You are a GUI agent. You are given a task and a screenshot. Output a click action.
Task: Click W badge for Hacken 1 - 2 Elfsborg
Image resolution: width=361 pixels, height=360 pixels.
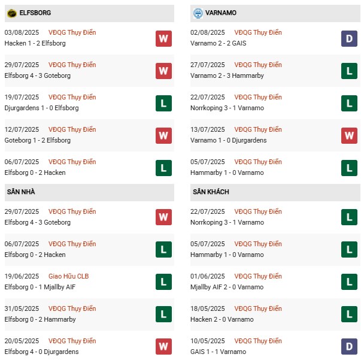coord(163,38)
